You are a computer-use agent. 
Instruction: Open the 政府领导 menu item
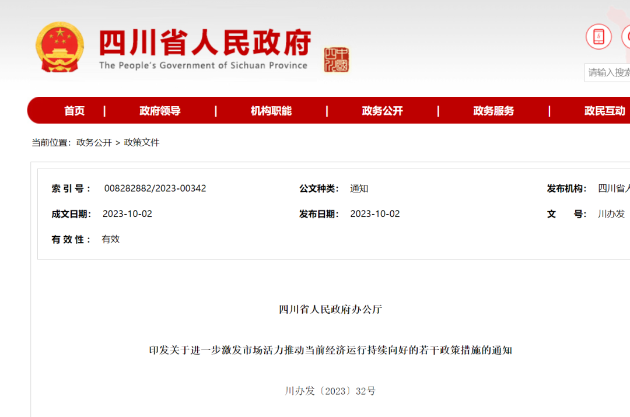point(160,111)
